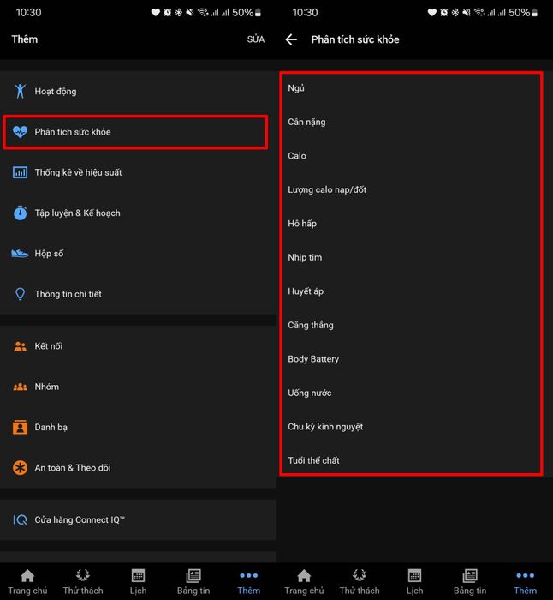Open the Ngủ sleep entry
The height and width of the screenshot is (600, 553).
[411, 88]
